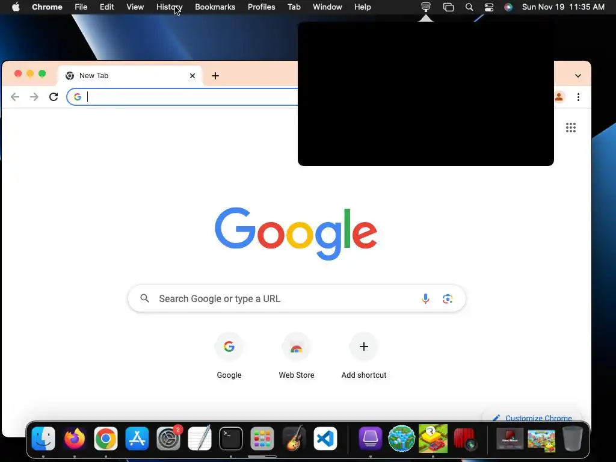Reload the current page
The image size is (616, 462).
[x=54, y=97]
